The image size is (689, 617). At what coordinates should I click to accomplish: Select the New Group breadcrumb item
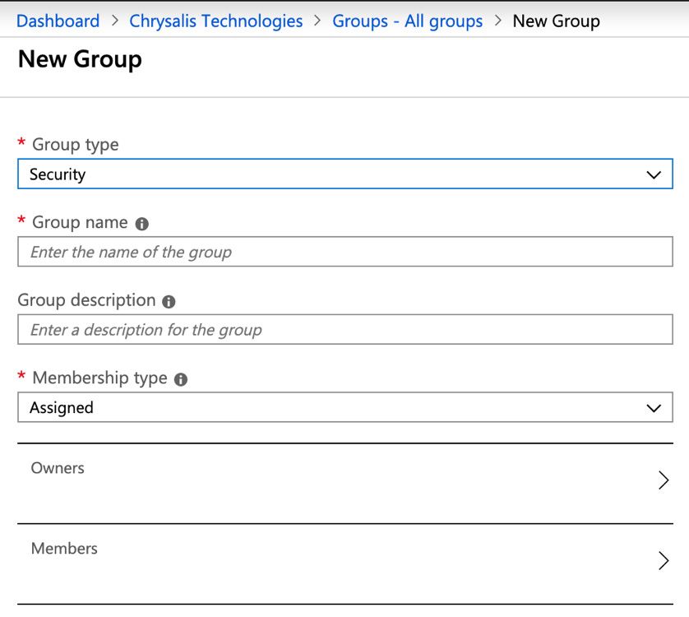pos(556,21)
